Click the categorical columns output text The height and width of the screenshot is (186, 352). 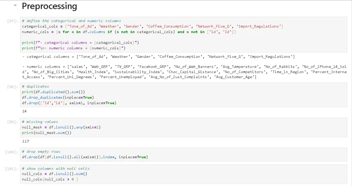click(158, 57)
